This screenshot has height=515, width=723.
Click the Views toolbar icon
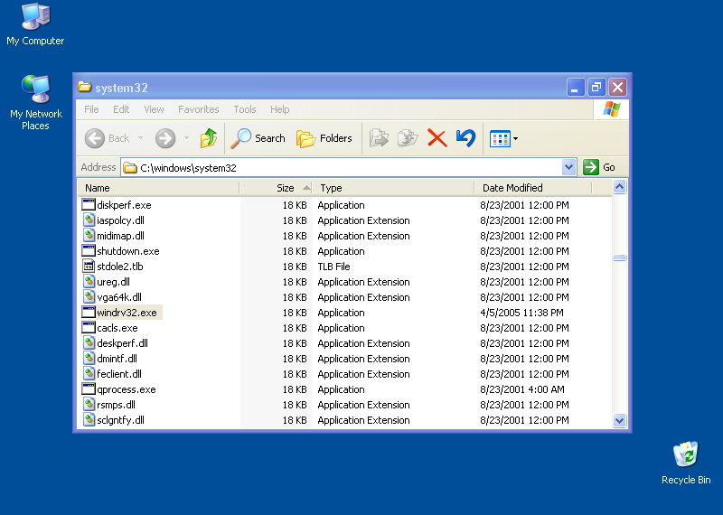[500, 138]
